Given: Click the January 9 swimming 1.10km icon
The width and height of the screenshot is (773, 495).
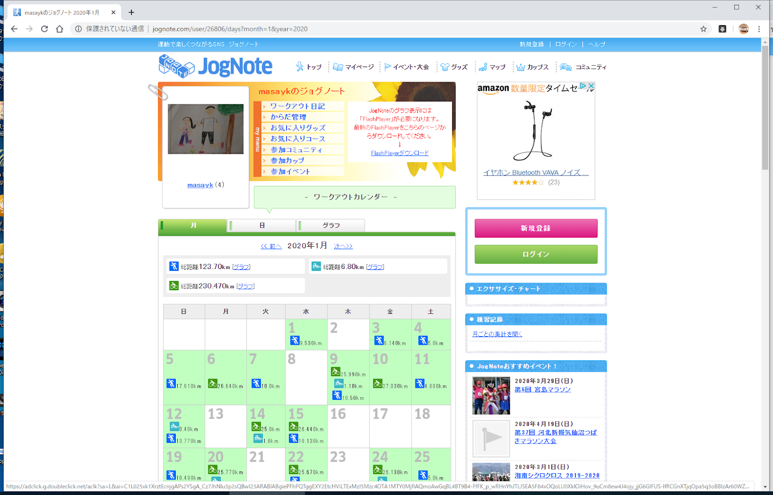Looking at the screenshot, I should 339,383.
